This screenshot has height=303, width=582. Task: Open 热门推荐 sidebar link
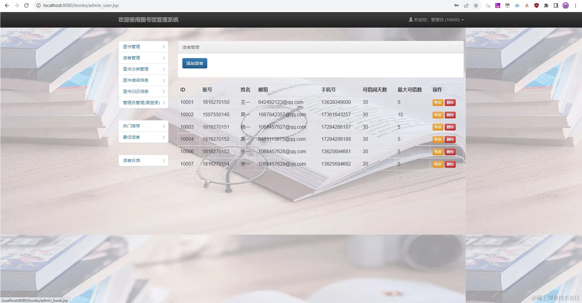point(143,126)
